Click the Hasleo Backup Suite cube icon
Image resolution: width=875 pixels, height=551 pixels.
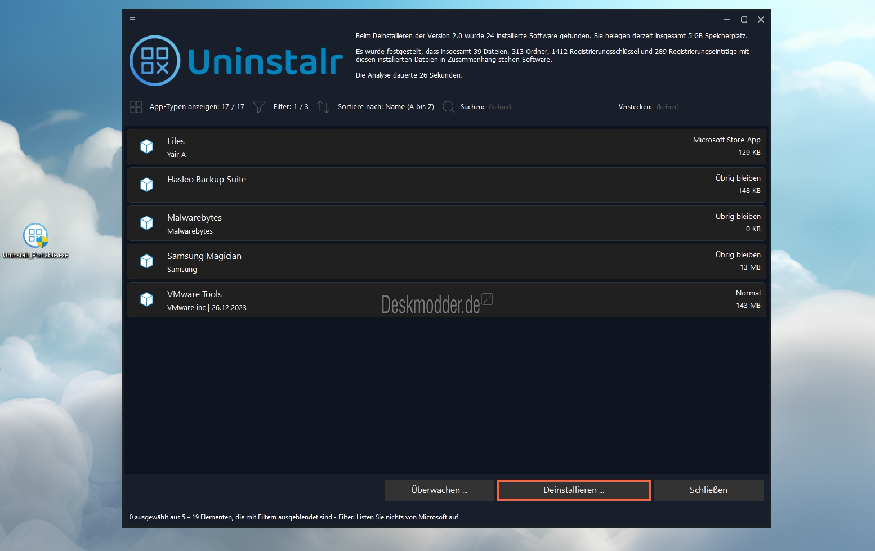(x=147, y=185)
